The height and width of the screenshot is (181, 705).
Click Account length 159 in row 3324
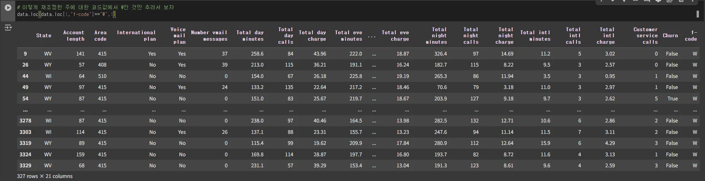click(x=80, y=154)
